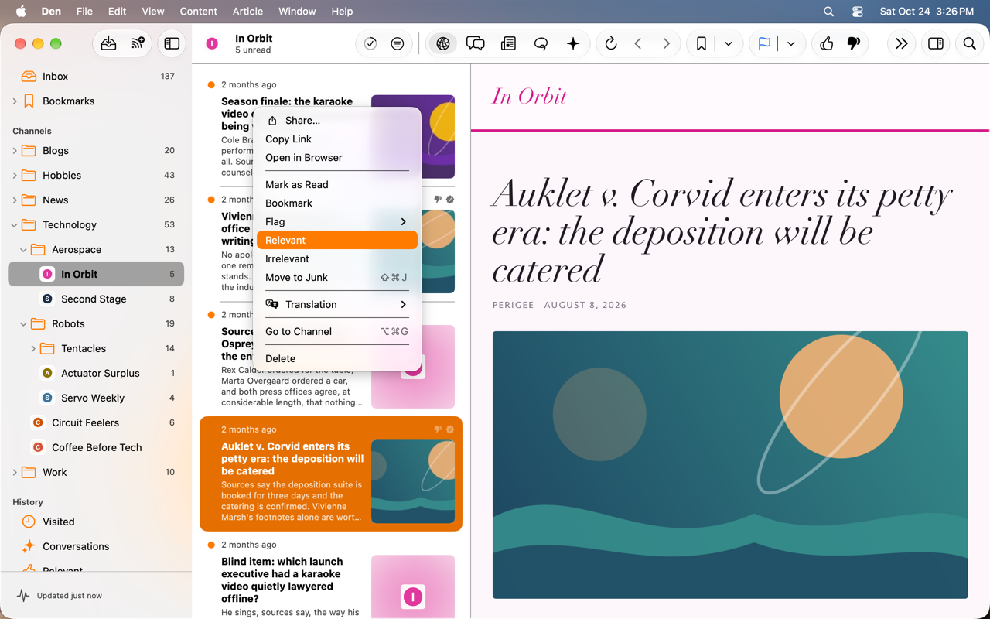Reload the article with refresh icon
990x619 pixels.
(611, 44)
